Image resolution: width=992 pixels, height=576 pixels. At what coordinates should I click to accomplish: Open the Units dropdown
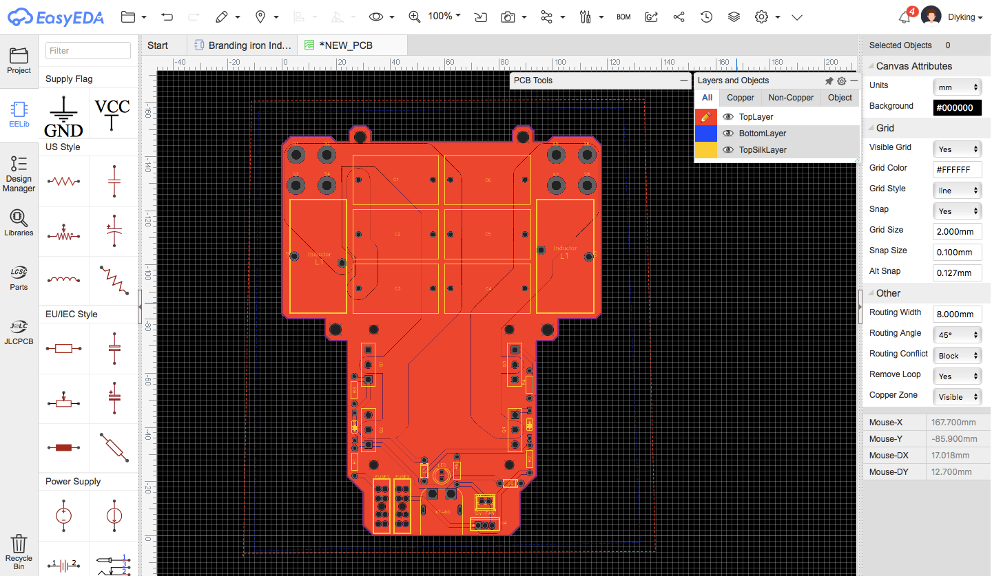tap(957, 87)
